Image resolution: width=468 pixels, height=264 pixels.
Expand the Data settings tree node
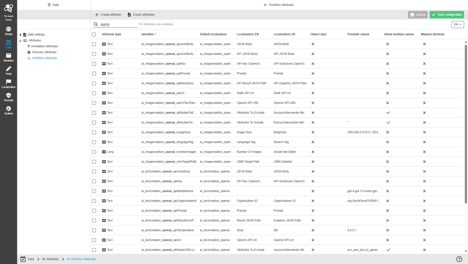pos(20,35)
